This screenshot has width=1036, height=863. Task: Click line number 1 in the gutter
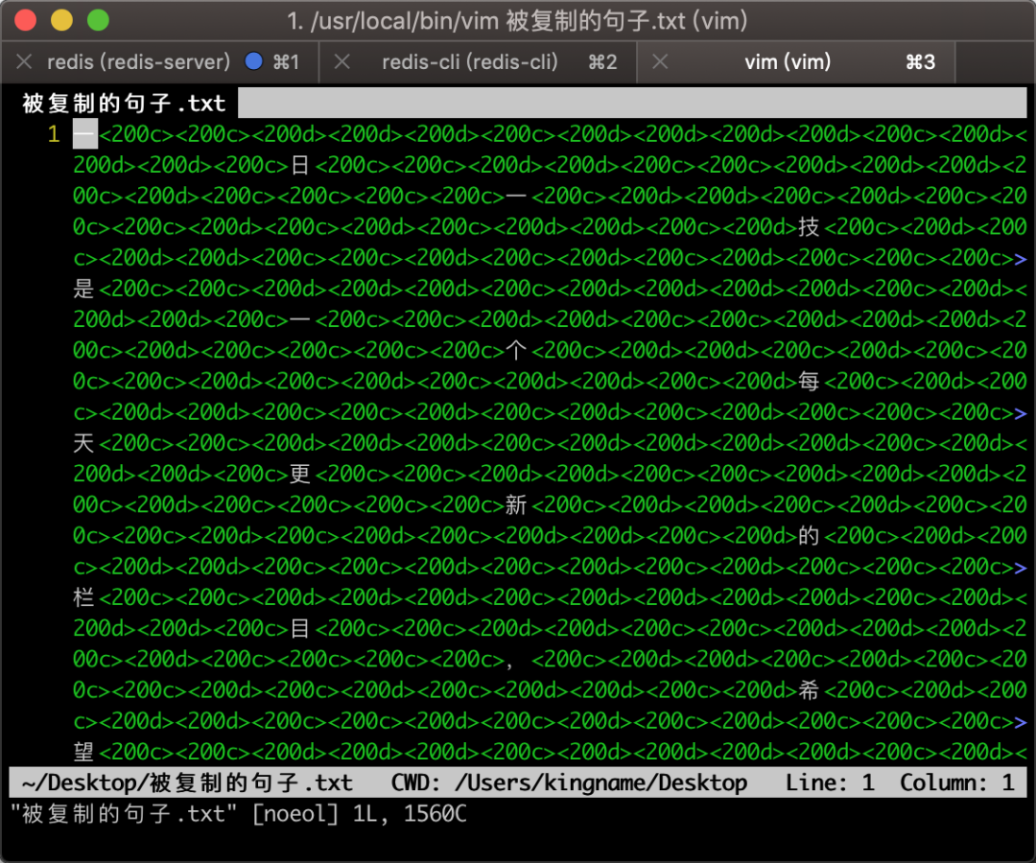pos(54,134)
